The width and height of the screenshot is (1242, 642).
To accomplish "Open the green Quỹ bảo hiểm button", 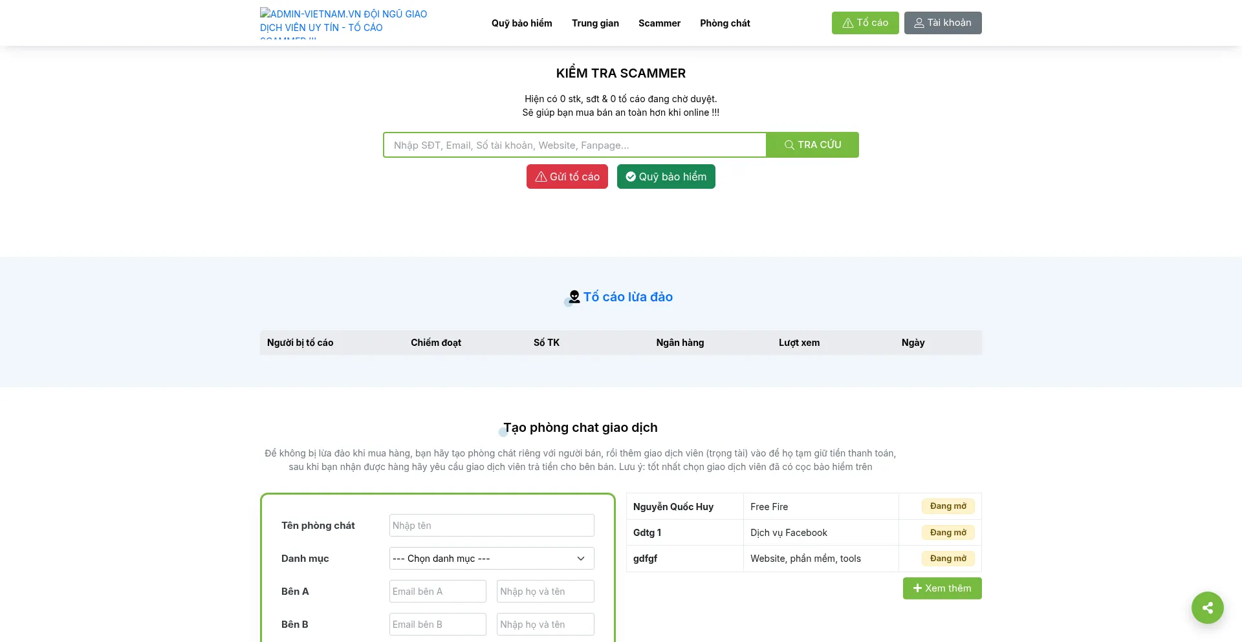I will click(x=666, y=177).
